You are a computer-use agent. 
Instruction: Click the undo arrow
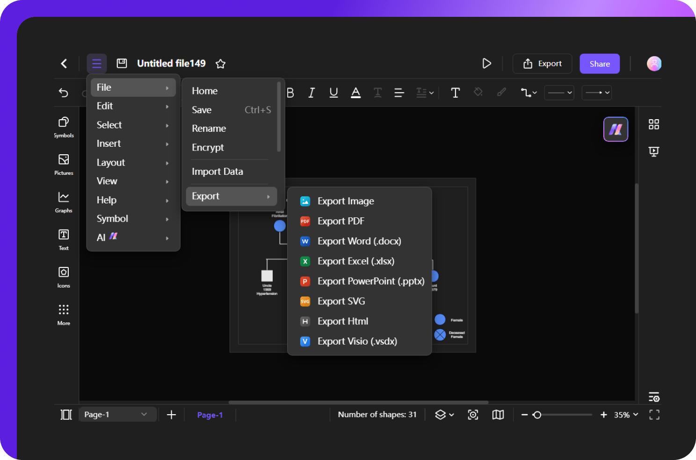(64, 93)
